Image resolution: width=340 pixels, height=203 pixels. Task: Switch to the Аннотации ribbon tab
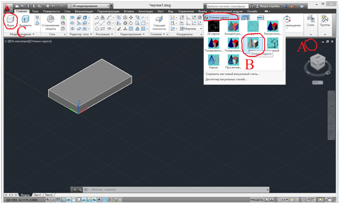pos(145,11)
